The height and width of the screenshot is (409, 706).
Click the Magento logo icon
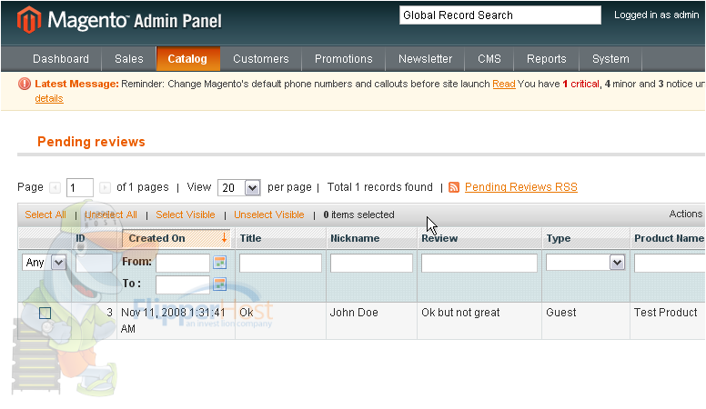(x=29, y=20)
